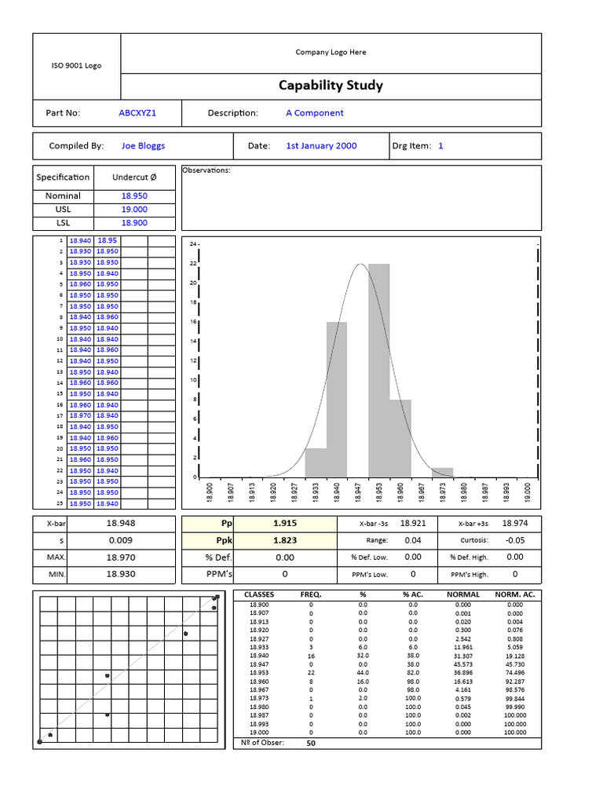Select the Part No value ABCXYZ1
The height and width of the screenshot is (804, 603).
[137, 113]
